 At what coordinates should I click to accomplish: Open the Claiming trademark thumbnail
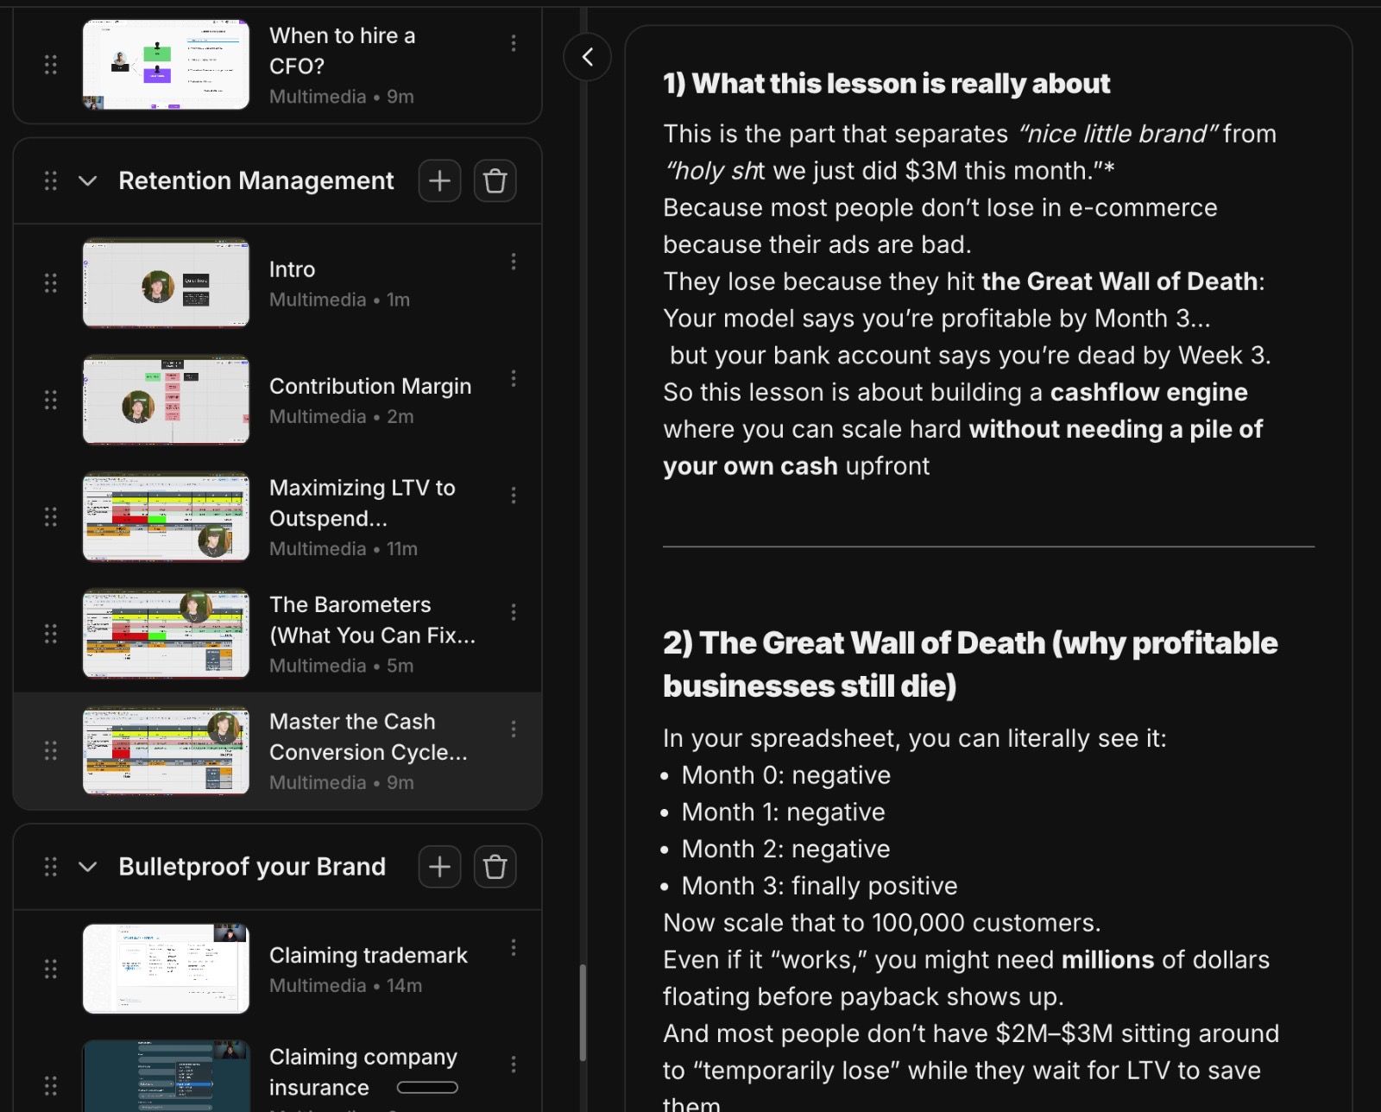[166, 969]
